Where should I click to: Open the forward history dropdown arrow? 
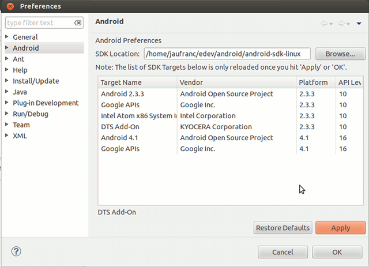tap(348, 24)
